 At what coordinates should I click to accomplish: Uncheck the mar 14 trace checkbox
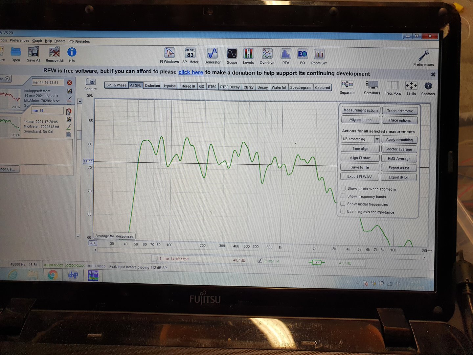260,260
